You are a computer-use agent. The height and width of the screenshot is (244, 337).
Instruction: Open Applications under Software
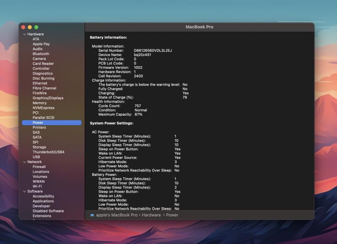43,201
